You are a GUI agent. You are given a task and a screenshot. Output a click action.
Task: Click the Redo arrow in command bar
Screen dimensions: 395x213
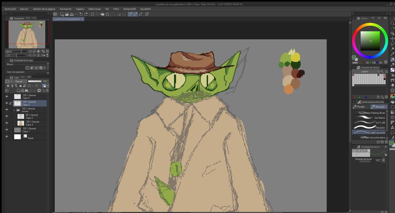tap(86, 14)
